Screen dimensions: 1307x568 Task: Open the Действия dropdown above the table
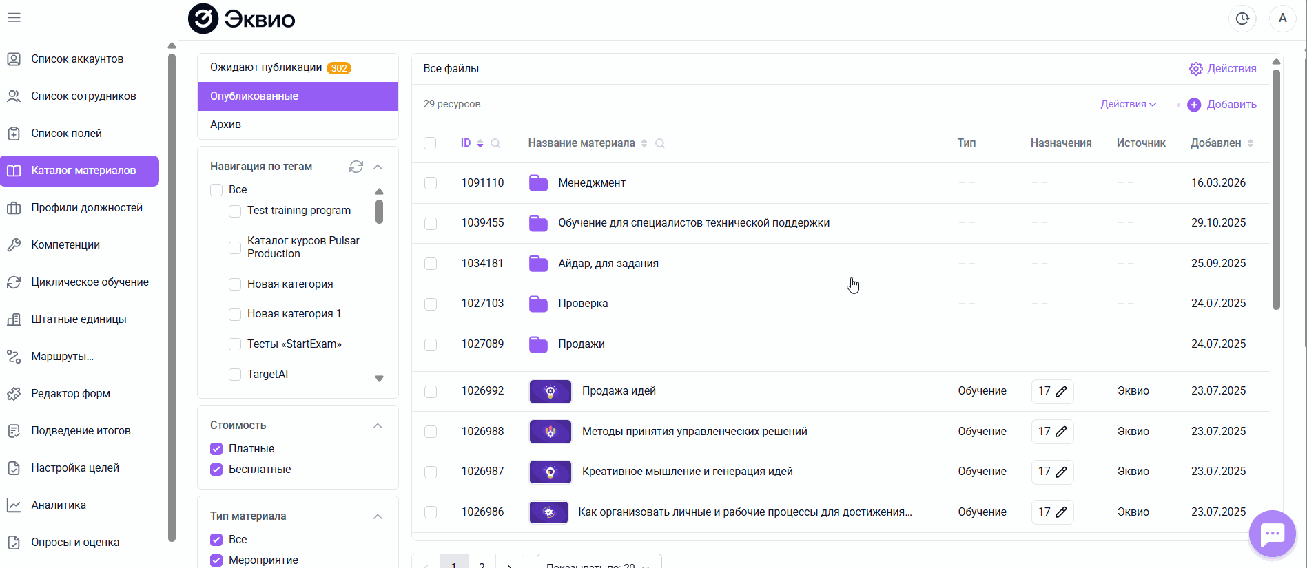pyautogui.click(x=1128, y=104)
